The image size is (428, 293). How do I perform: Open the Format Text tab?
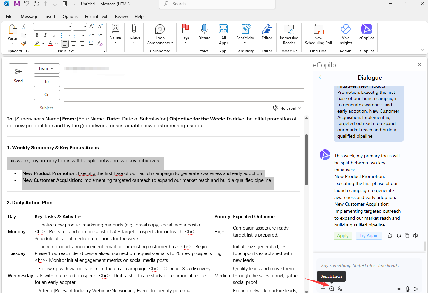pyautogui.click(x=96, y=16)
